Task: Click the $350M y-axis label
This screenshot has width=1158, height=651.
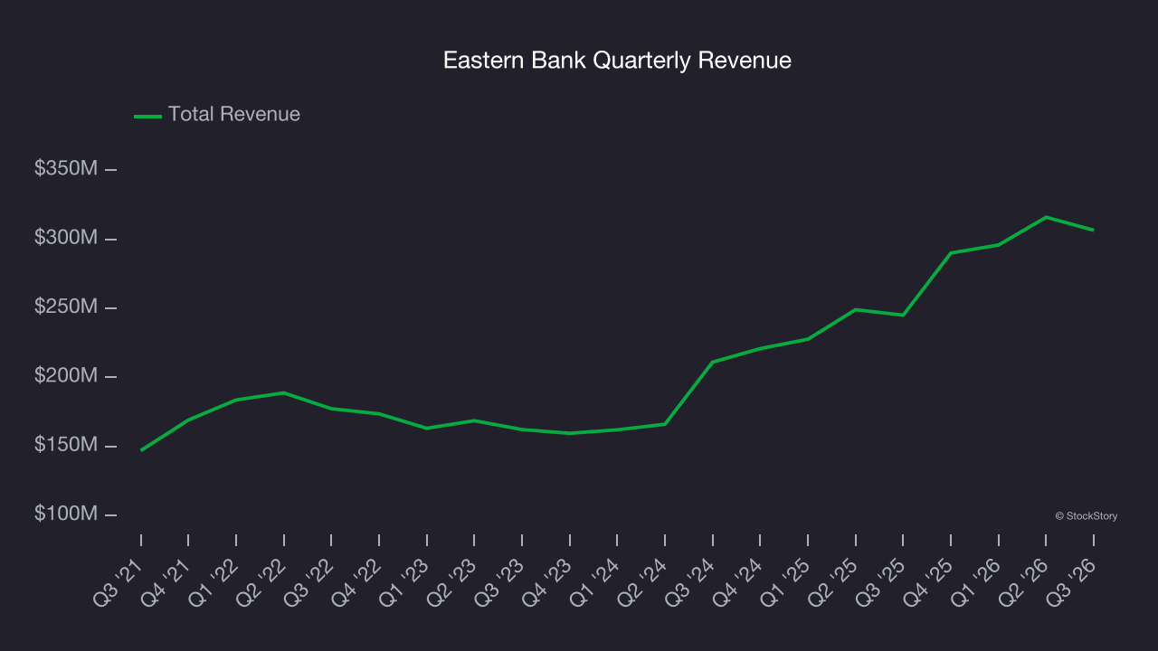Action: pyautogui.click(x=66, y=168)
